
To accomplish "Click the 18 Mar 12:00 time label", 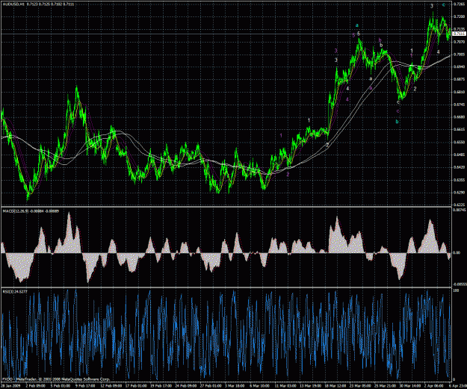I will (335, 386).
